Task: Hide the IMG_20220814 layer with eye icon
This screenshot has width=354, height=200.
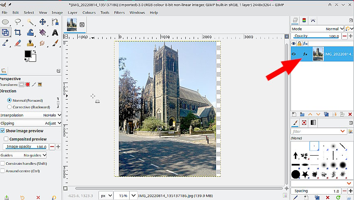Action: [294, 54]
